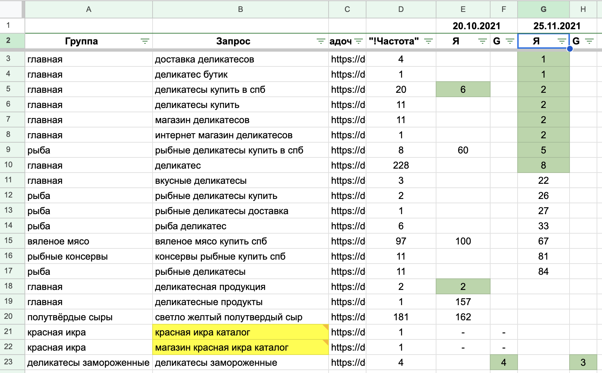Open https link in row 23

tap(347, 363)
